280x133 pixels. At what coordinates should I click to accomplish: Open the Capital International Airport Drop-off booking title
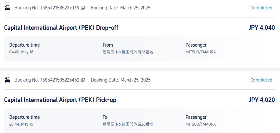tap(61, 28)
